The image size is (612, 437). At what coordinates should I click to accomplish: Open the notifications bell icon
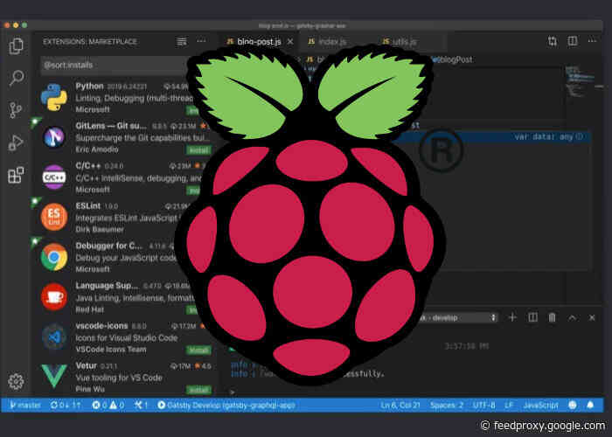point(590,405)
